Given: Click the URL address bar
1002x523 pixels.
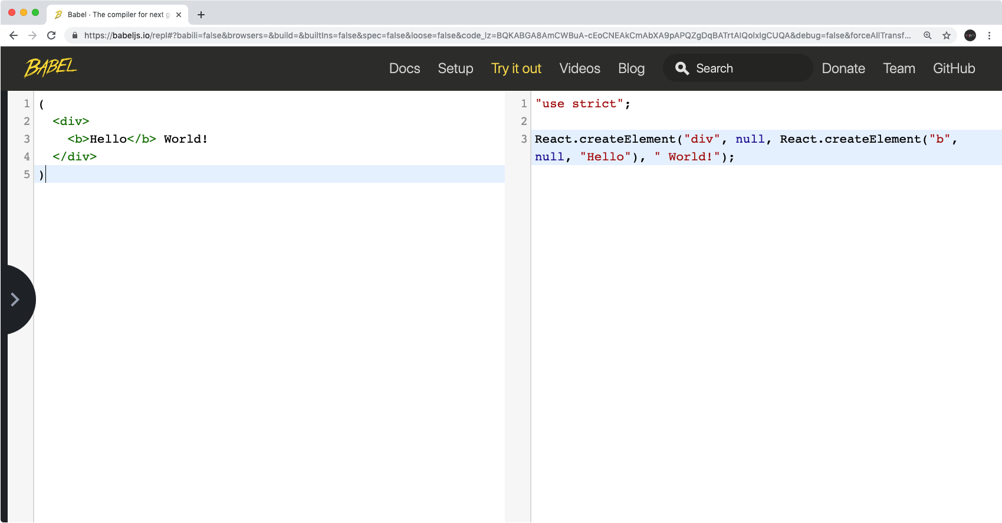Looking at the screenshot, I should [x=497, y=35].
